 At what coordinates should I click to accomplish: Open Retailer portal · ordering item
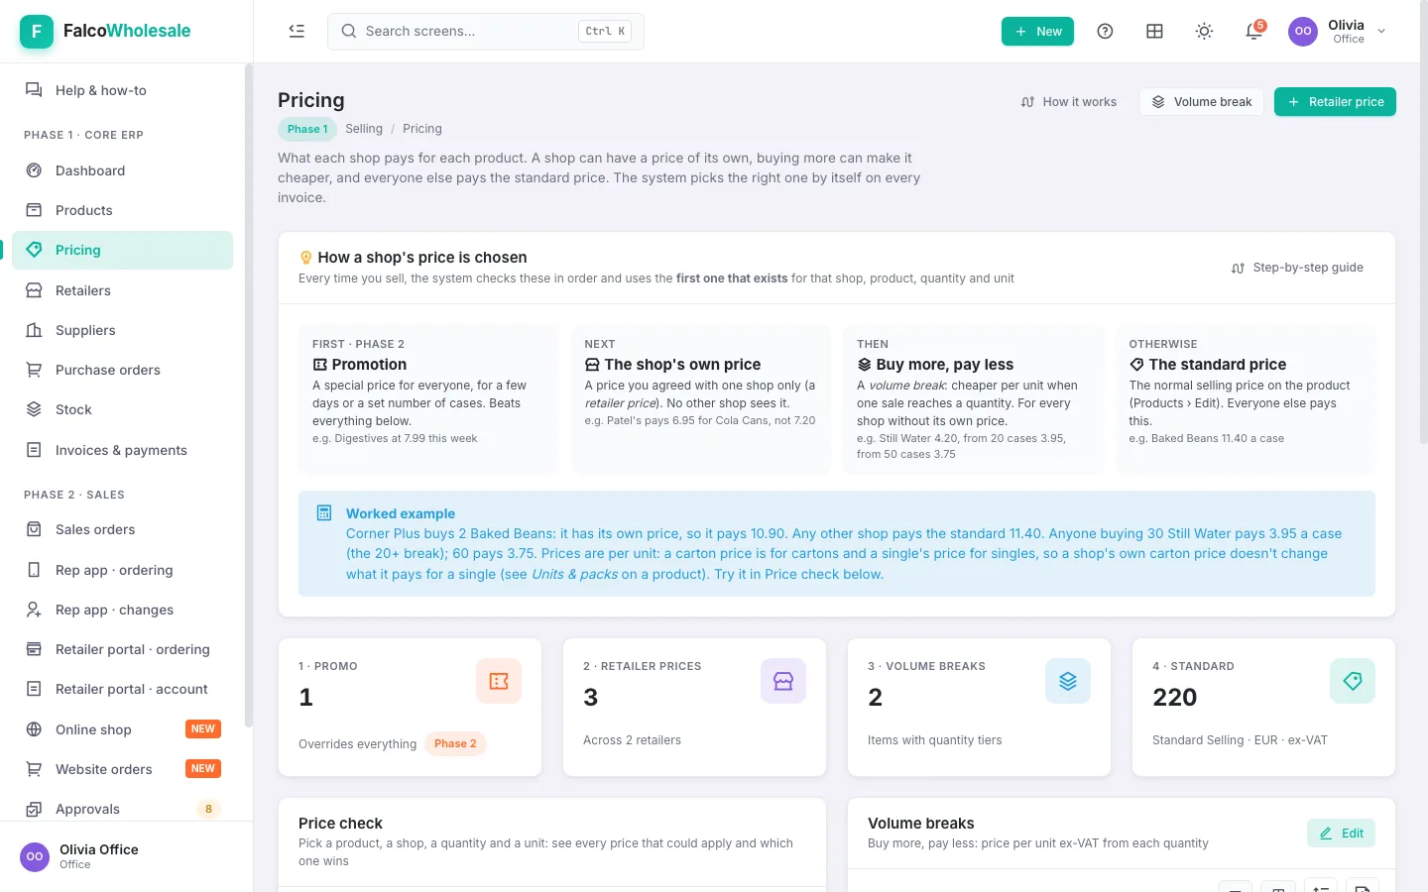point(123,649)
